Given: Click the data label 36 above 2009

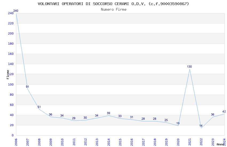Looking at the screenshot, I should pos(50,115).
